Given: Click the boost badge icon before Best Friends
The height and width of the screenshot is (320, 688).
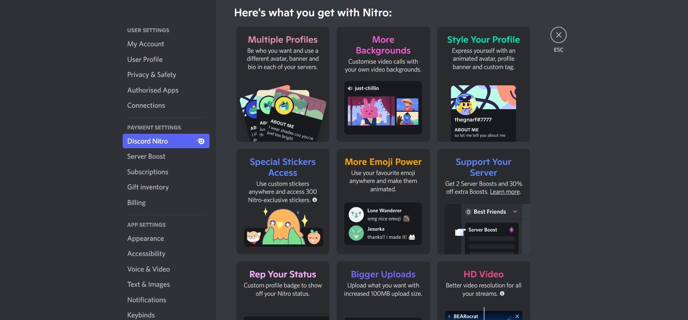Looking at the screenshot, I should point(468,212).
